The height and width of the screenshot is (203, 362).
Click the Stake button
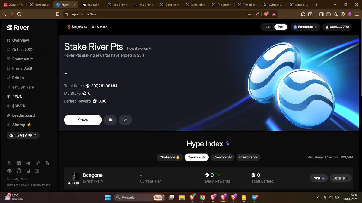83,120
